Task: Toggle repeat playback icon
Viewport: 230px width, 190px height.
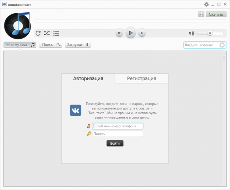Action: 38,33
